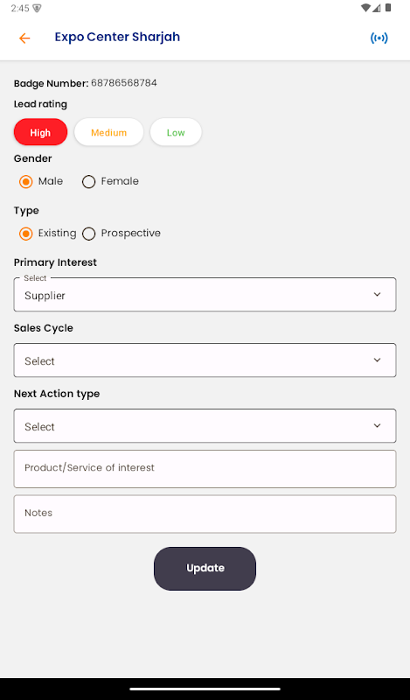This screenshot has height=700, width=410.
Task: Tap the bottom navigation home handle
Action: pyautogui.click(x=205, y=689)
